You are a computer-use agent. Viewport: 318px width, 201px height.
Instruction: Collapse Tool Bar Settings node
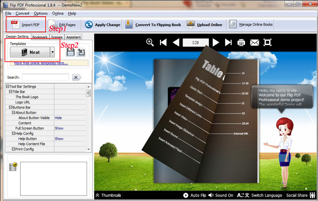pyautogui.click(x=8, y=86)
